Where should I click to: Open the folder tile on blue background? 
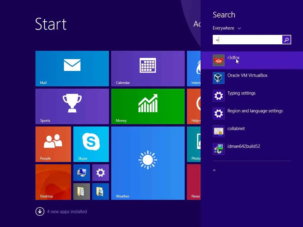(101, 192)
